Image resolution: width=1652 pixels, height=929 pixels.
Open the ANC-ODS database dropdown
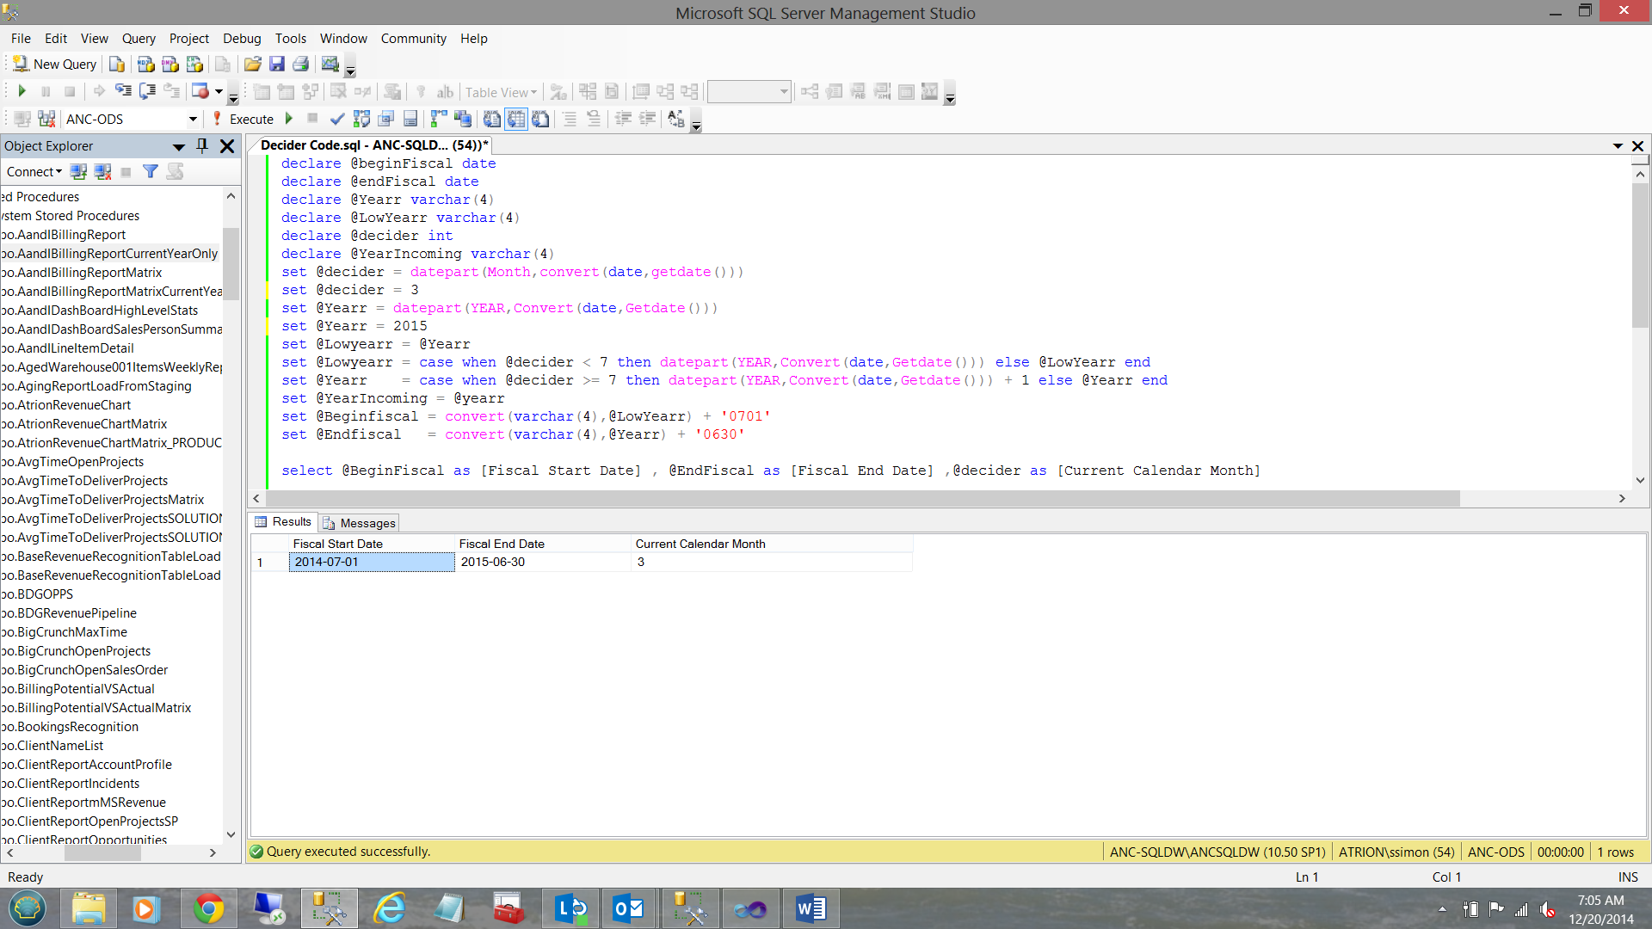click(x=193, y=120)
